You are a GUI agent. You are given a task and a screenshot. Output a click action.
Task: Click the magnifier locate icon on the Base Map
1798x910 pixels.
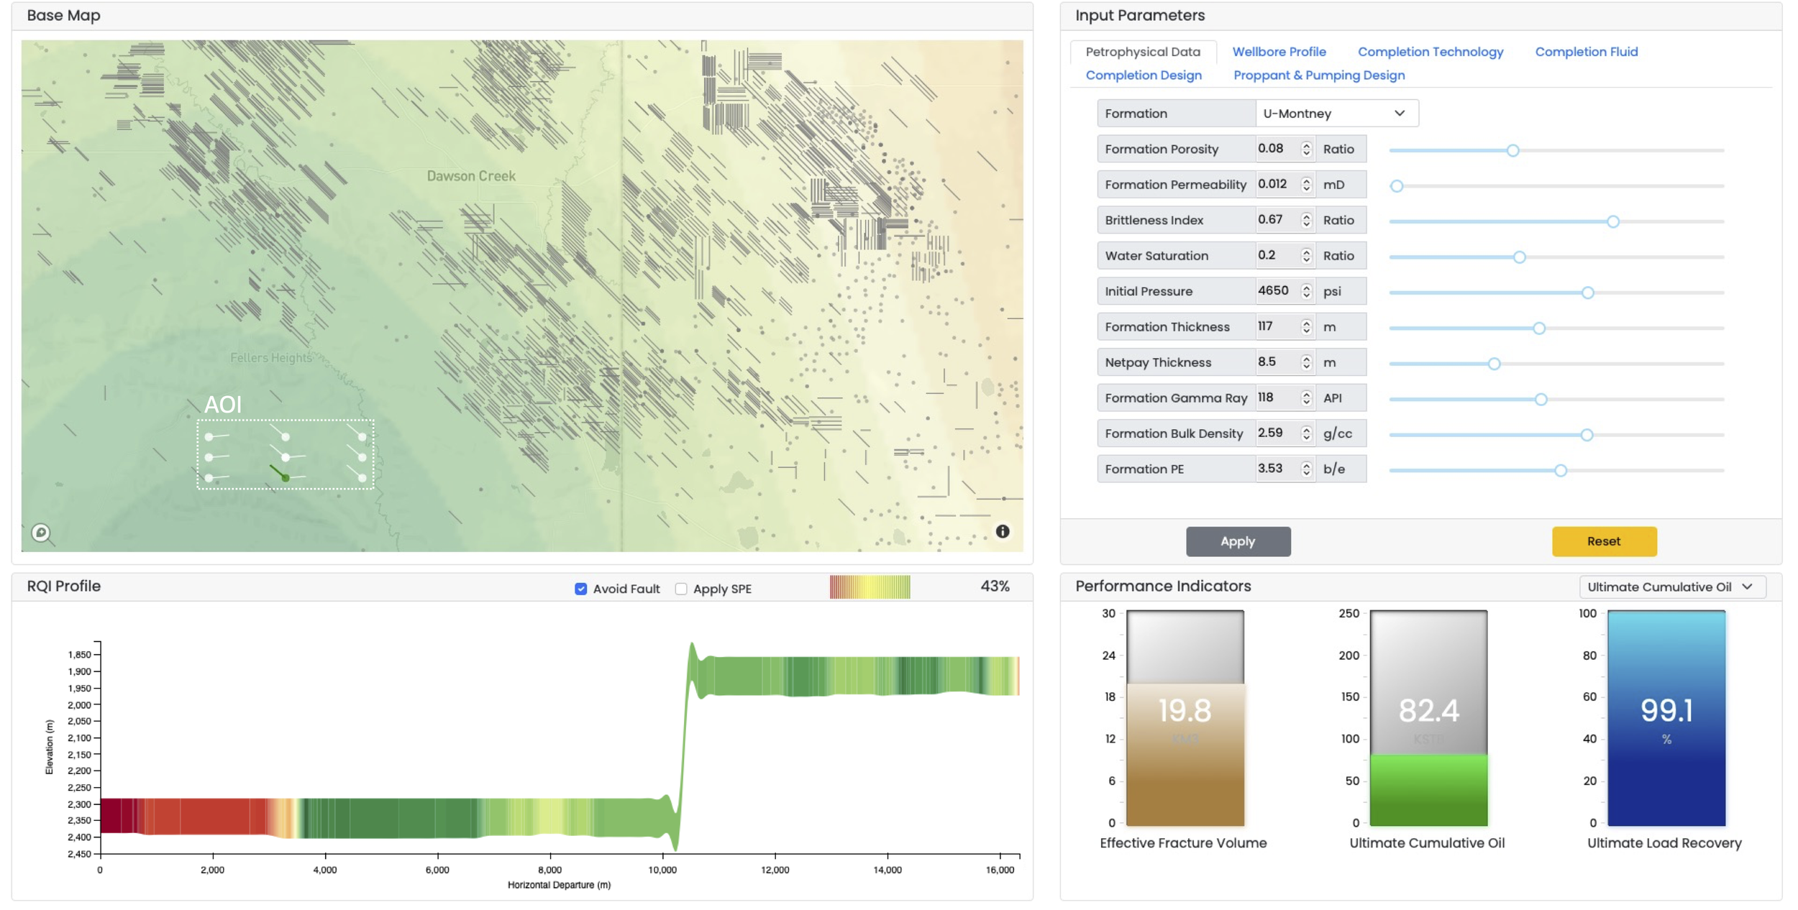[41, 532]
